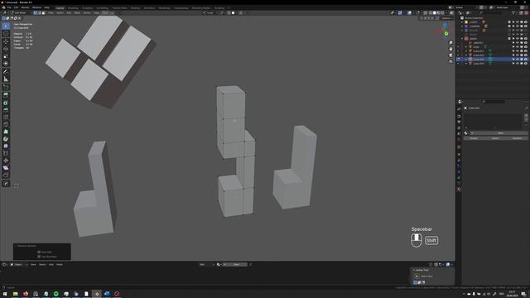Viewport: 530px width, 298px height.
Task: Click the Assign material button
Action: point(474,138)
